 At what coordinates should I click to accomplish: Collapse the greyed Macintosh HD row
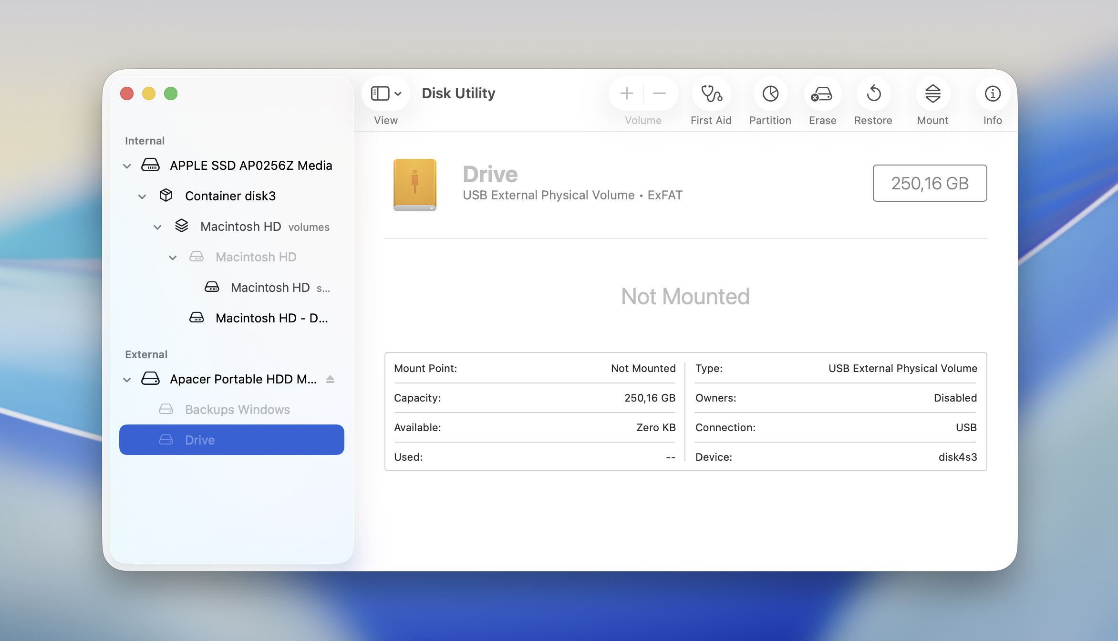point(173,258)
